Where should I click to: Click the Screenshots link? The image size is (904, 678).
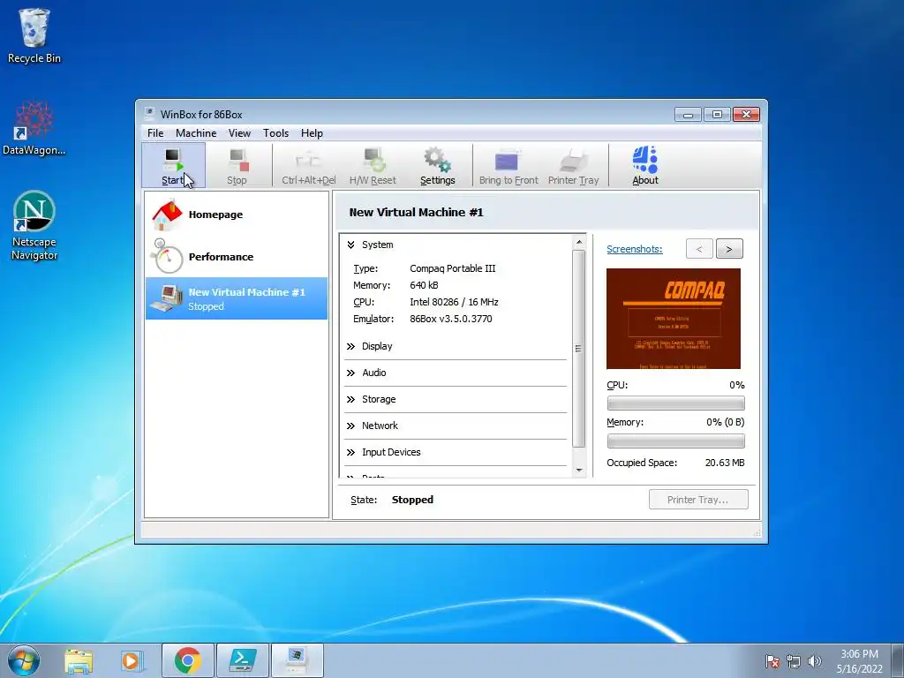(x=634, y=249)
